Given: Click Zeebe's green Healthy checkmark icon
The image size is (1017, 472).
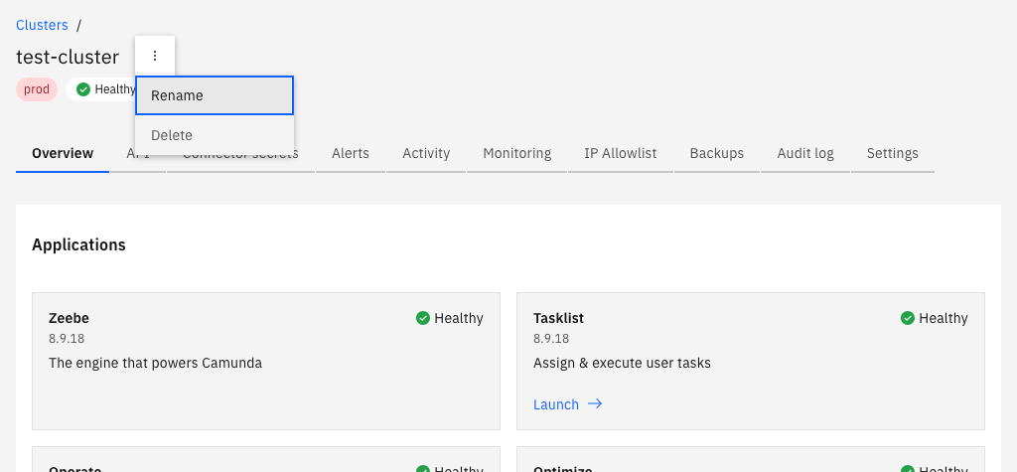Looking at the screenshot, I should (x=423, y=318).
